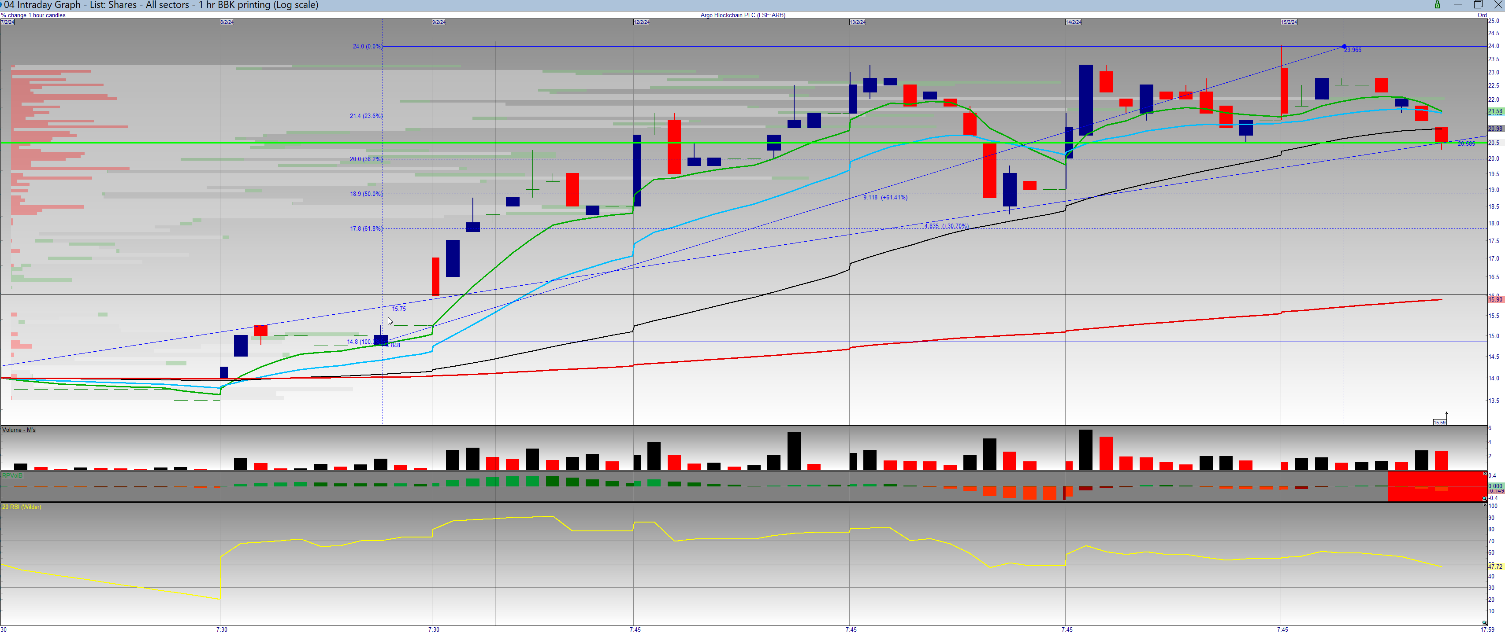Click the 18.9 (50.0%) Fibonacci level label

pos(366,194)
